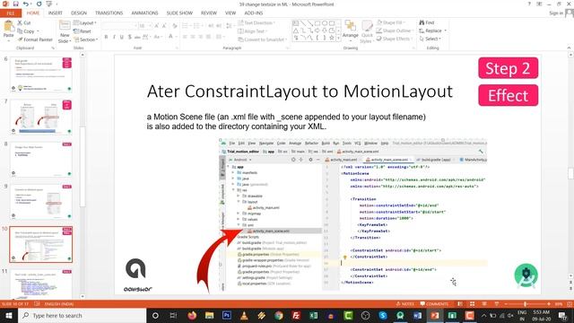Open the Text Direction dropdown
Image resolution: width=574 pixels, height=323 pixels.
tap(256, 22)
